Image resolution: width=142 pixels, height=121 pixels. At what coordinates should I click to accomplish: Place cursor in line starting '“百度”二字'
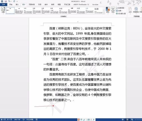(x=81, y=59)
